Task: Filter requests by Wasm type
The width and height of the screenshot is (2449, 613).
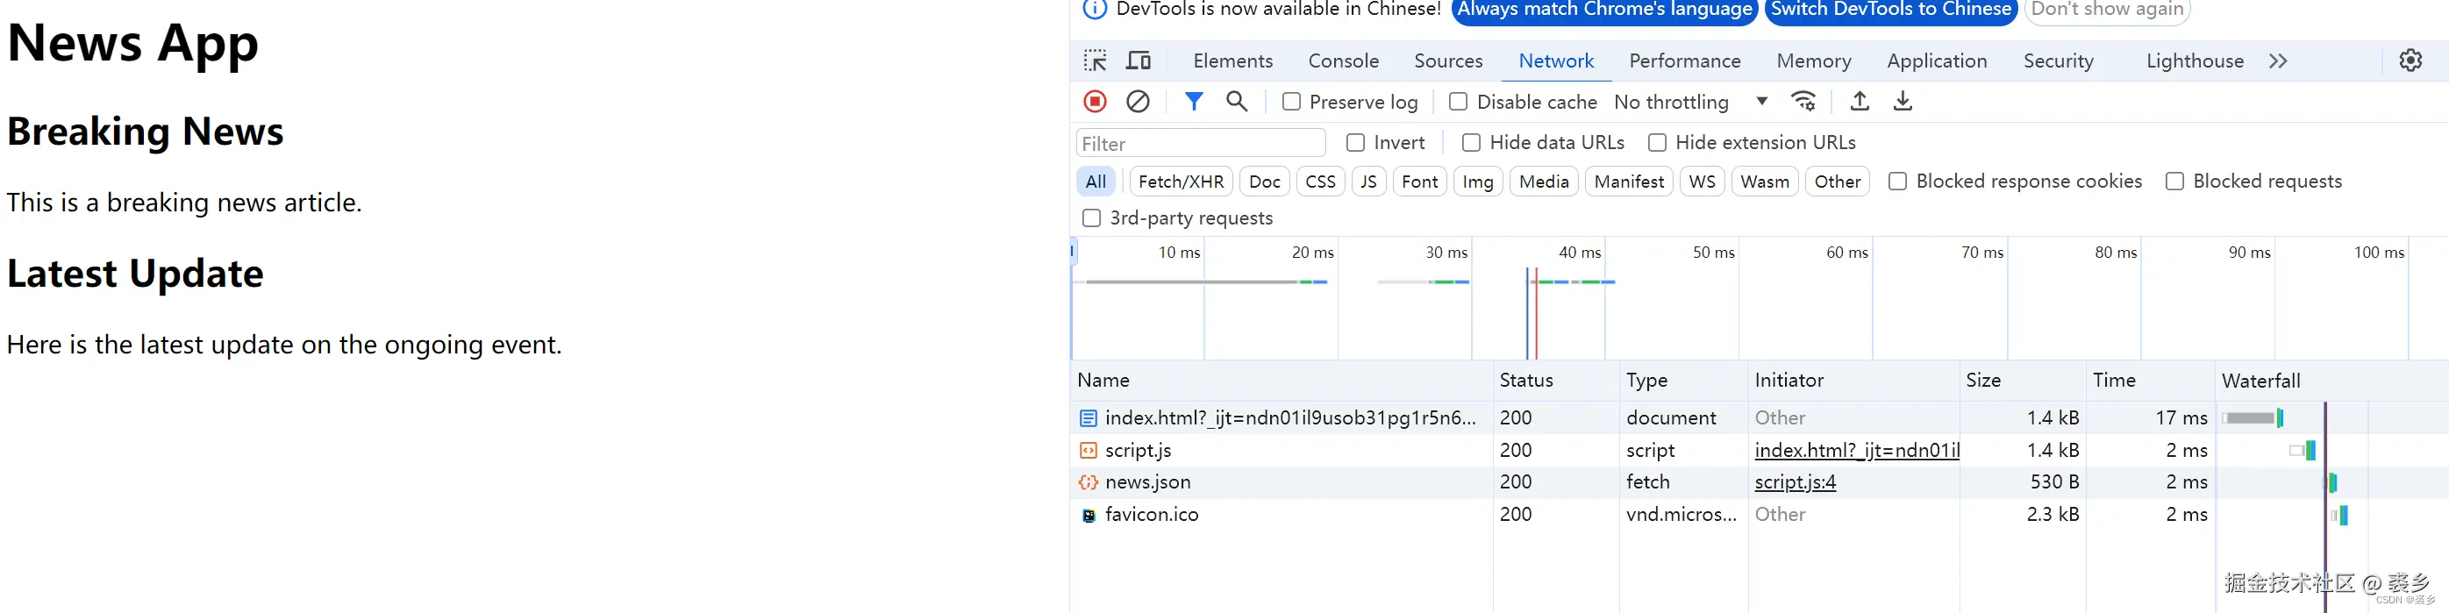Action: click(1765, 182)
